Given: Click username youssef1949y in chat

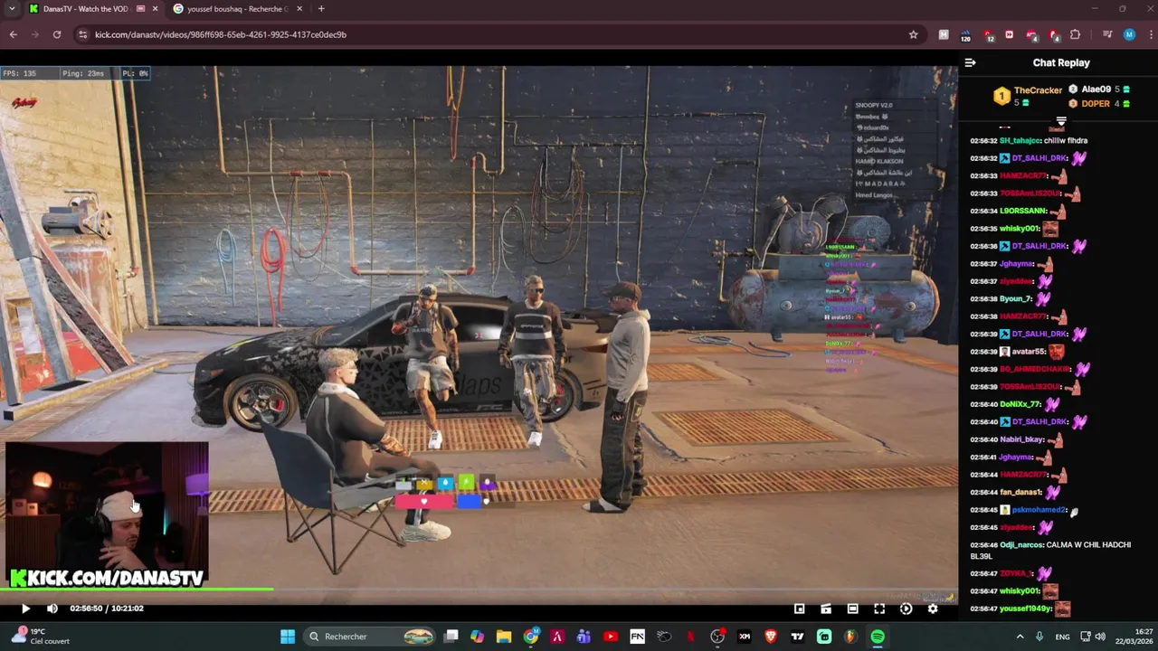Looking at the screenshot, I should click(x=1024, y=609).
